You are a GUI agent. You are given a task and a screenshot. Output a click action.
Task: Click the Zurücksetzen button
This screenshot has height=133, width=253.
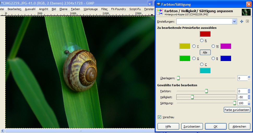click(192, 127)
